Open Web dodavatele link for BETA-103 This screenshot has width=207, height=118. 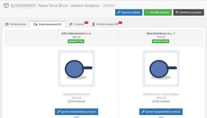point(161,101)
